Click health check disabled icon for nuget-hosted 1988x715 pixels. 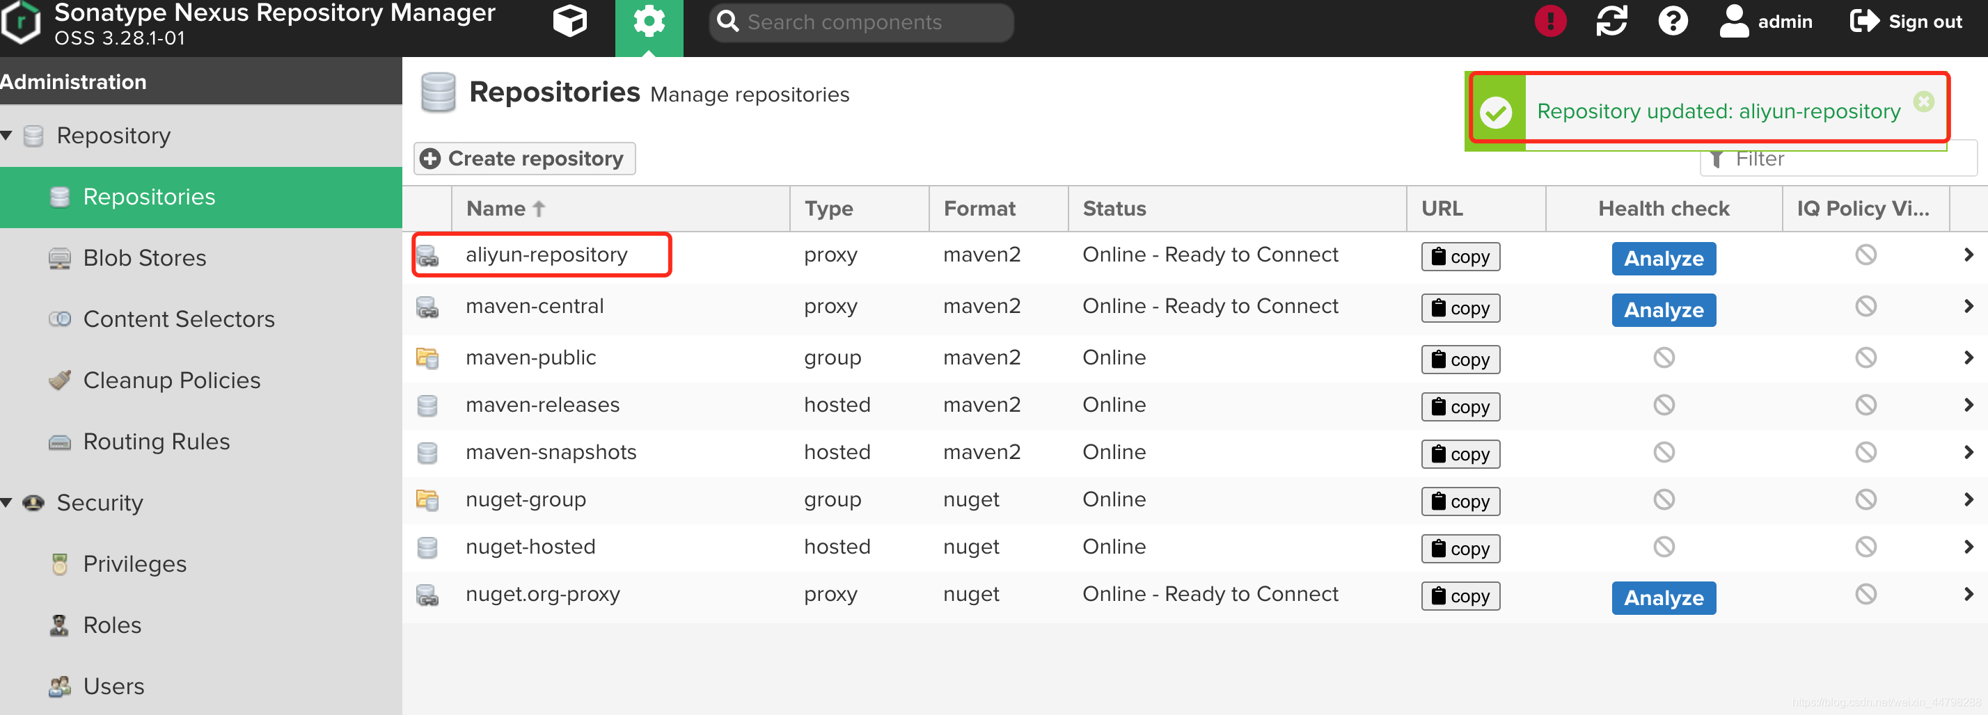coord(1663,547)
